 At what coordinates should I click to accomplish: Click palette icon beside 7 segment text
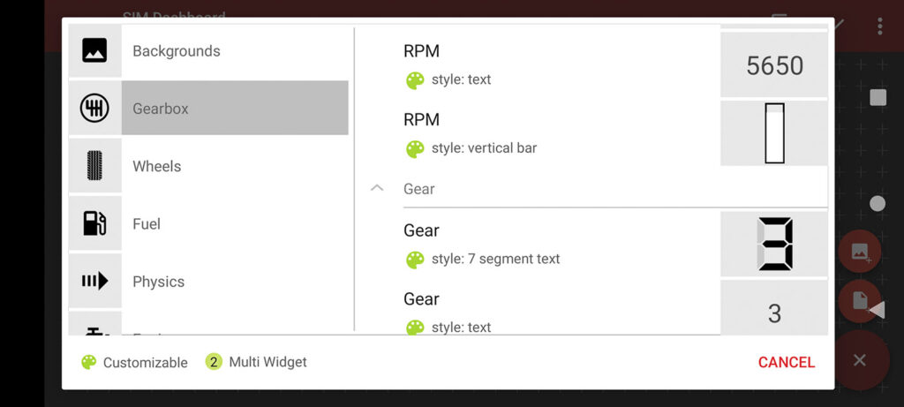[415, 260]
